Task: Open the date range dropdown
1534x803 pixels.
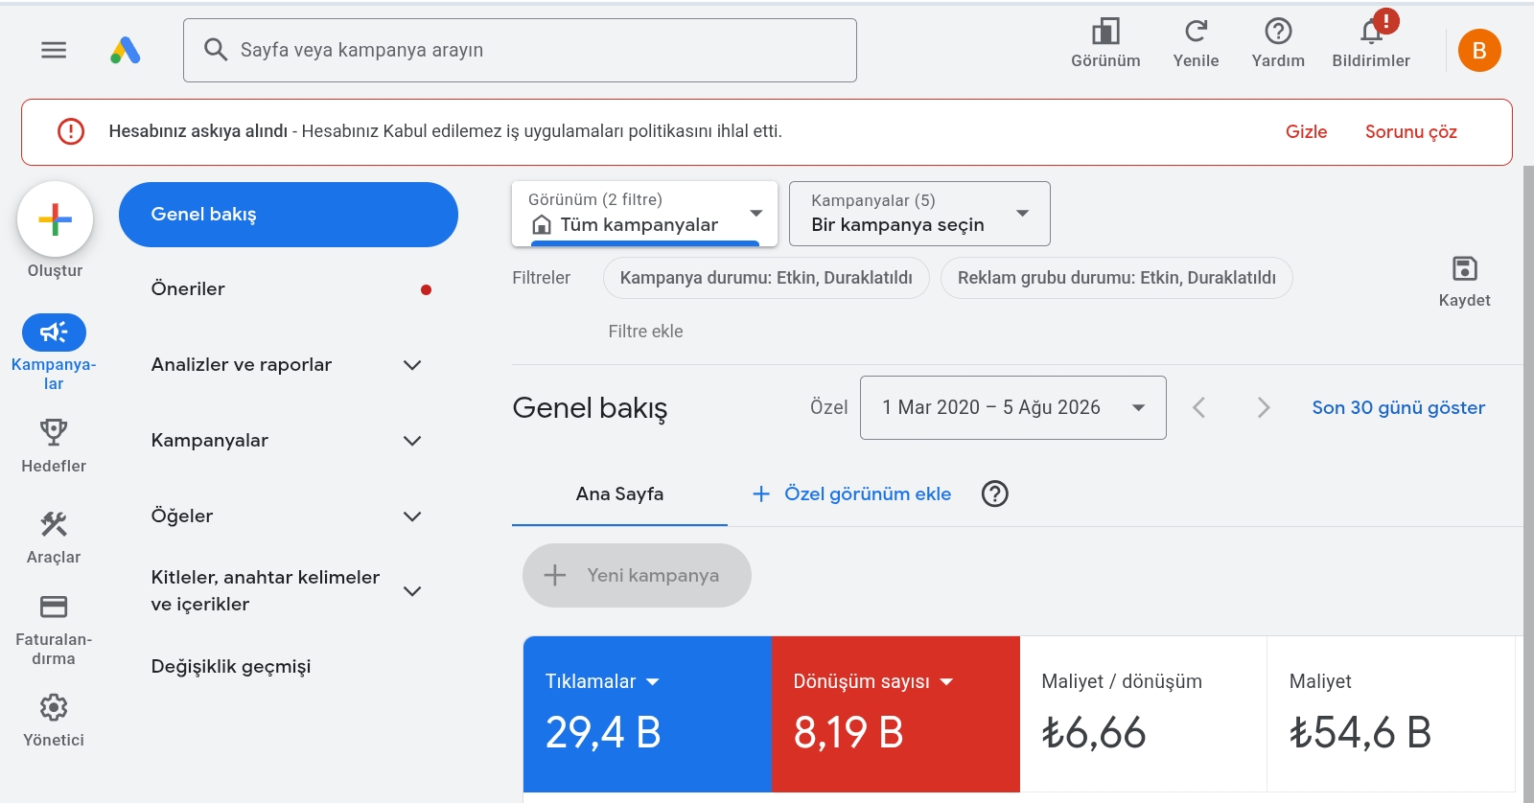Action: (x=1013, y=407)
